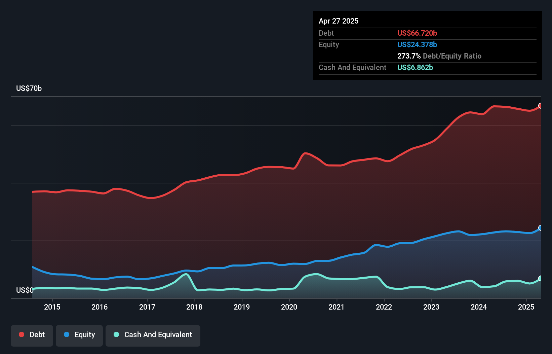Image resolution: width=552 pixels, height=354 pixels.
Task: Click the teal Cash endpoint marker on chart
Action: [541, 278]
